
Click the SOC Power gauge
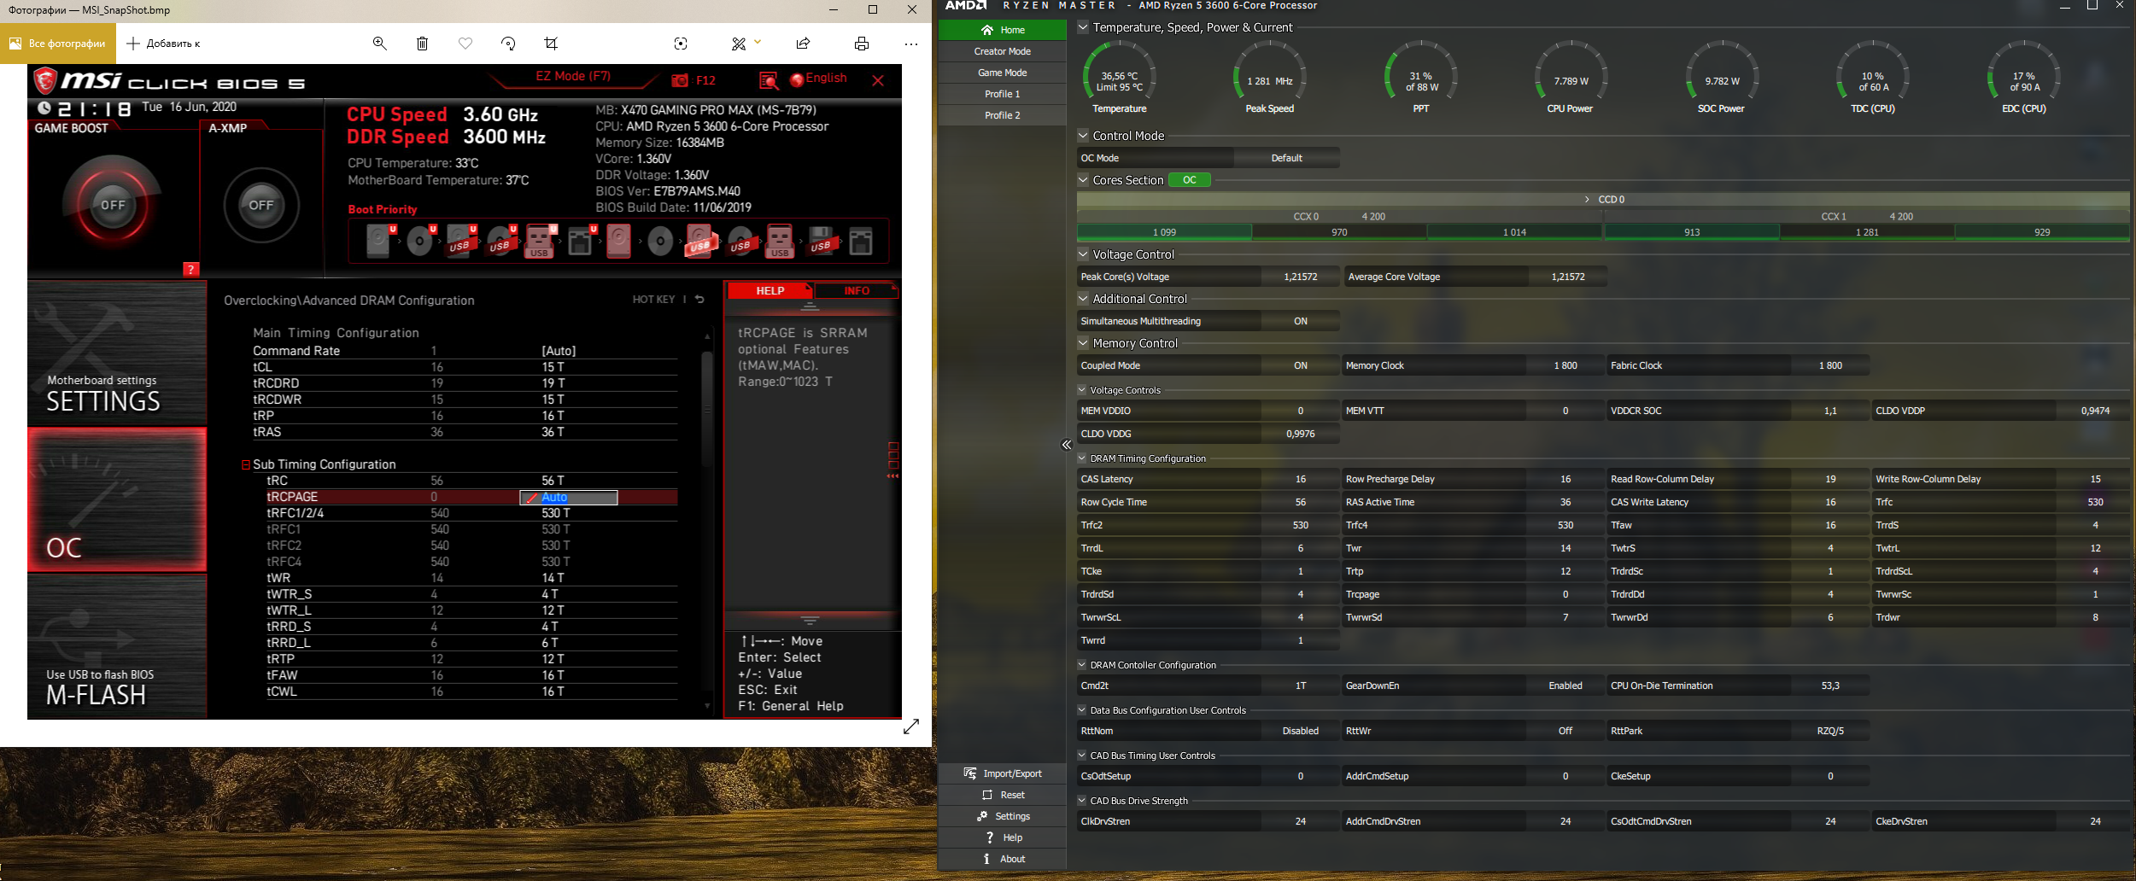point(1722,77)
